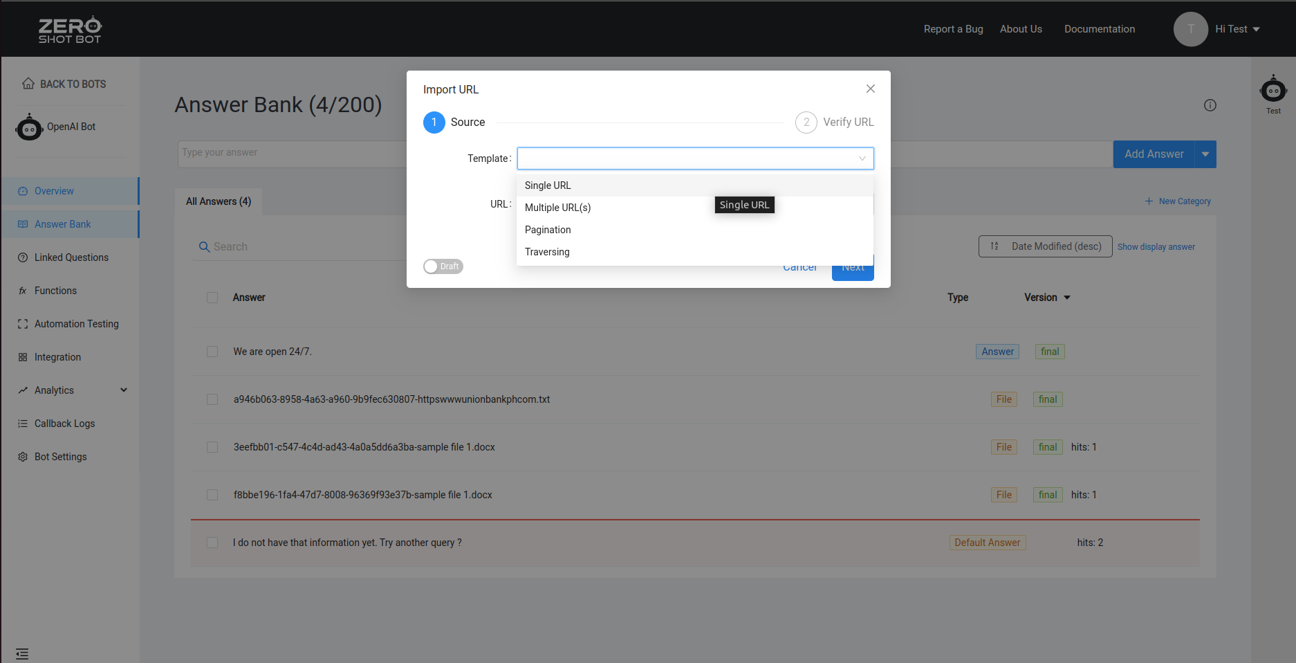The width and height of the screenshot is (1296, 663).
Task: Check the 'We are open 24/7' answer checkbox
Action: point(212,352)
